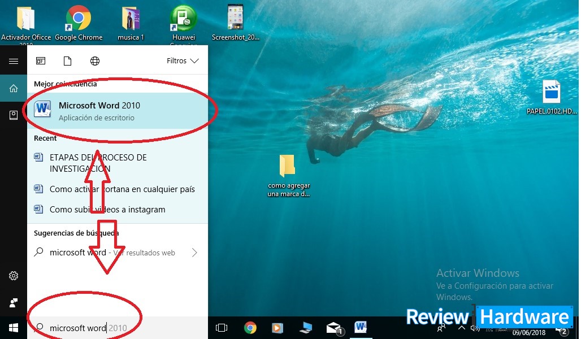Open the Windows Start button
581x339 pixels.
tap(14, 328)
